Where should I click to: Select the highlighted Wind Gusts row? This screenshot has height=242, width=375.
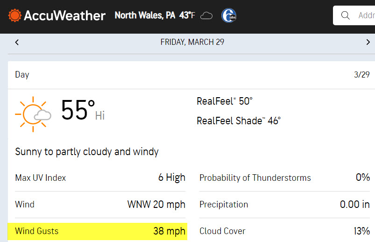point(98,231)
